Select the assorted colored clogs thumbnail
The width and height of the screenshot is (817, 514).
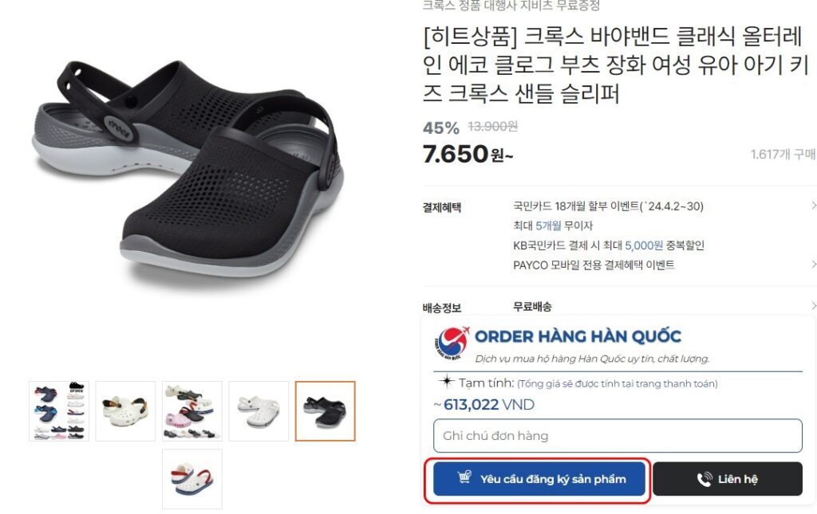(x=192, y=411)
